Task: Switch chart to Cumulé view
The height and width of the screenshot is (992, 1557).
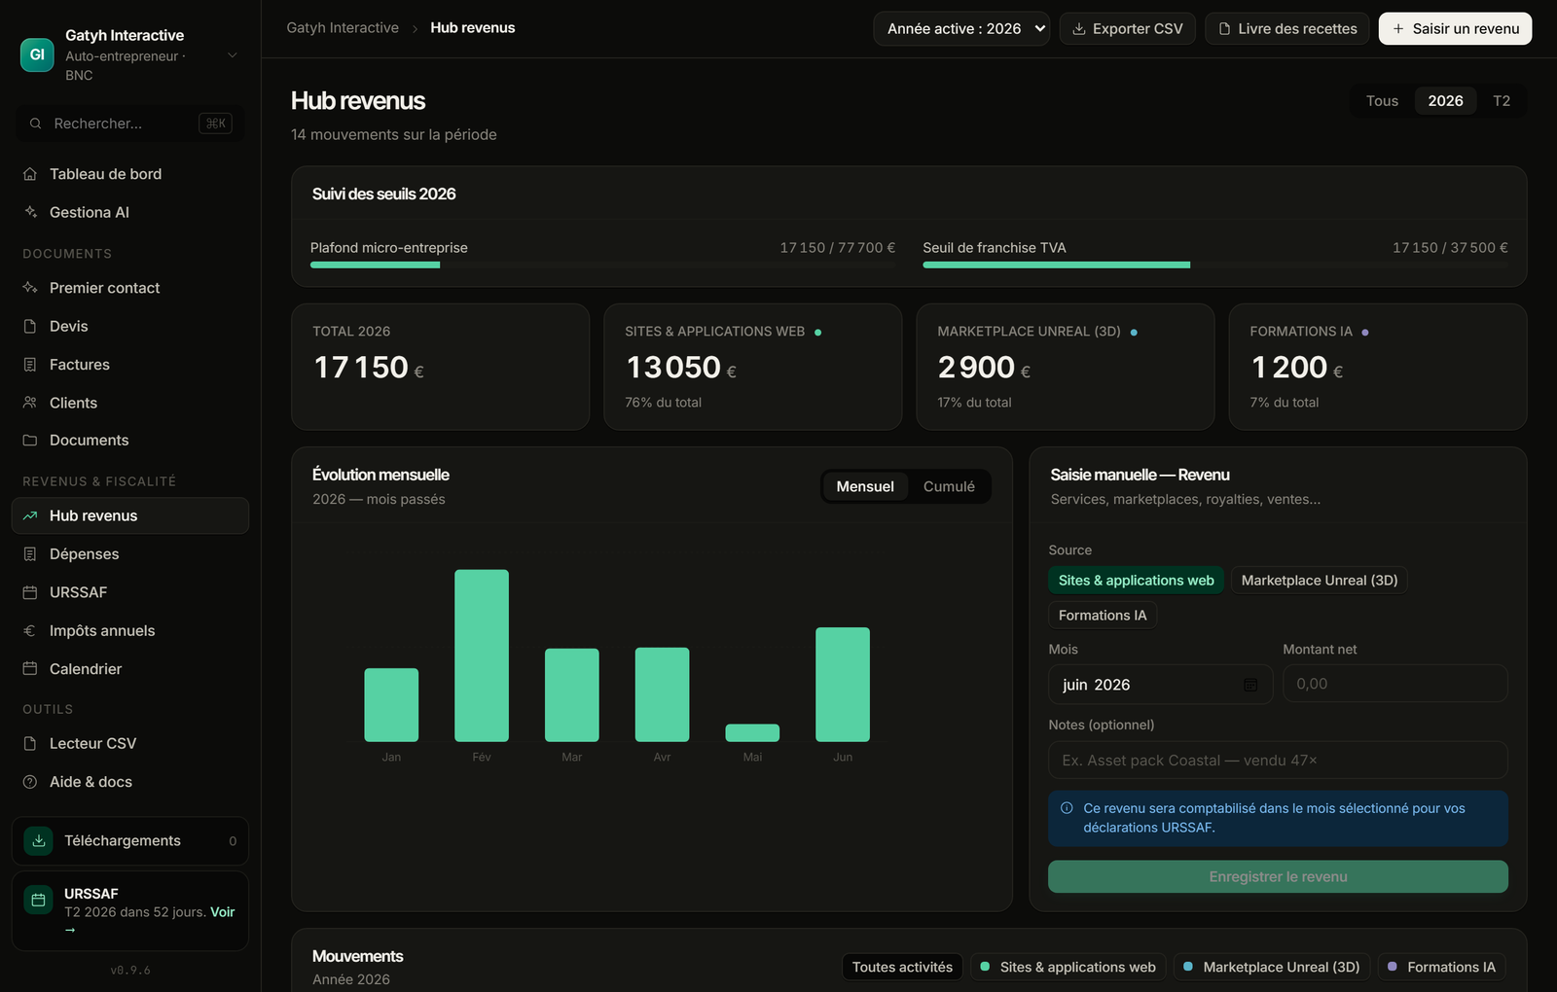Action: tap(949, 486)
